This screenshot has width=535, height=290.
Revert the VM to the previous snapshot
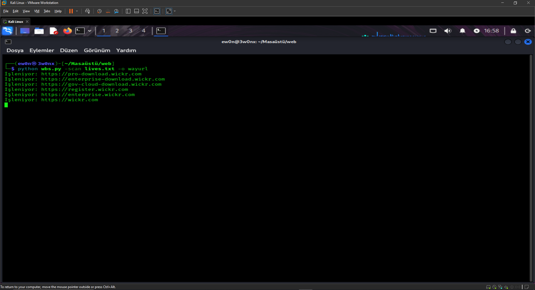pyautogui.click(x=108, y=11)
